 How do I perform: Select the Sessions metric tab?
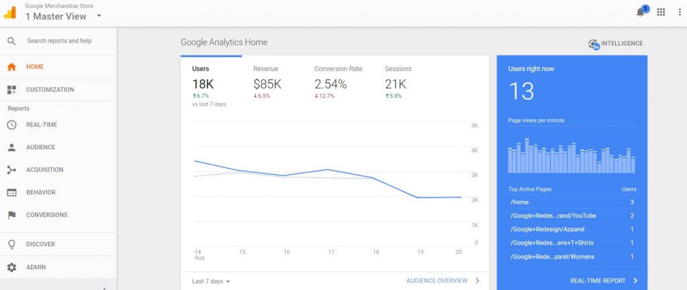398,82
